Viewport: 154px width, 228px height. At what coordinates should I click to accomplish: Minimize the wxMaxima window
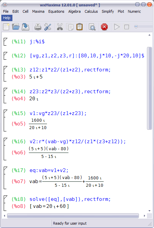(x=138, y=4)
